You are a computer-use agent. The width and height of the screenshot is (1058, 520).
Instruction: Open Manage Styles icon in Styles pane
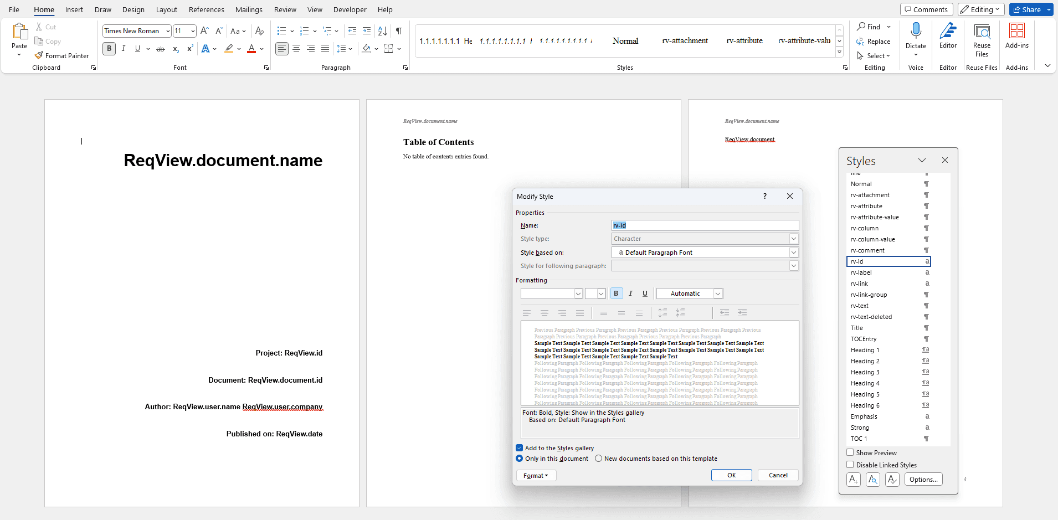tap(892, 480)
